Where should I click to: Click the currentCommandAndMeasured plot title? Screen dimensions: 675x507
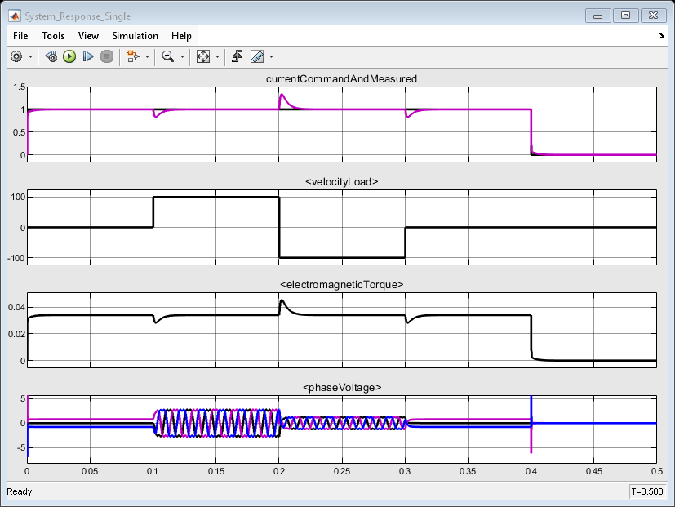pos(341,79)
